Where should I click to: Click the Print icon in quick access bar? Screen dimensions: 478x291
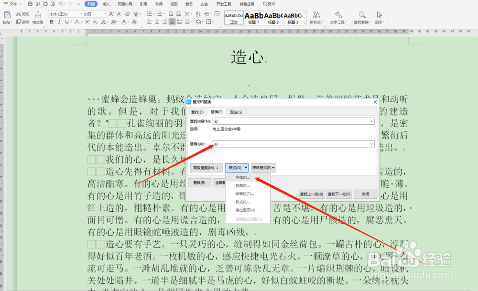45,4
